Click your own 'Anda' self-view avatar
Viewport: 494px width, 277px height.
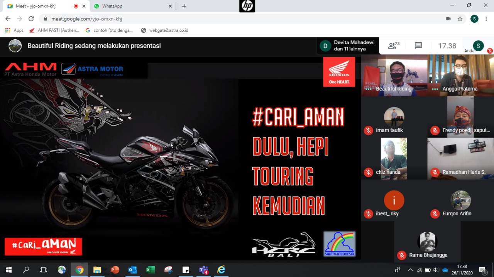point(478,46)
